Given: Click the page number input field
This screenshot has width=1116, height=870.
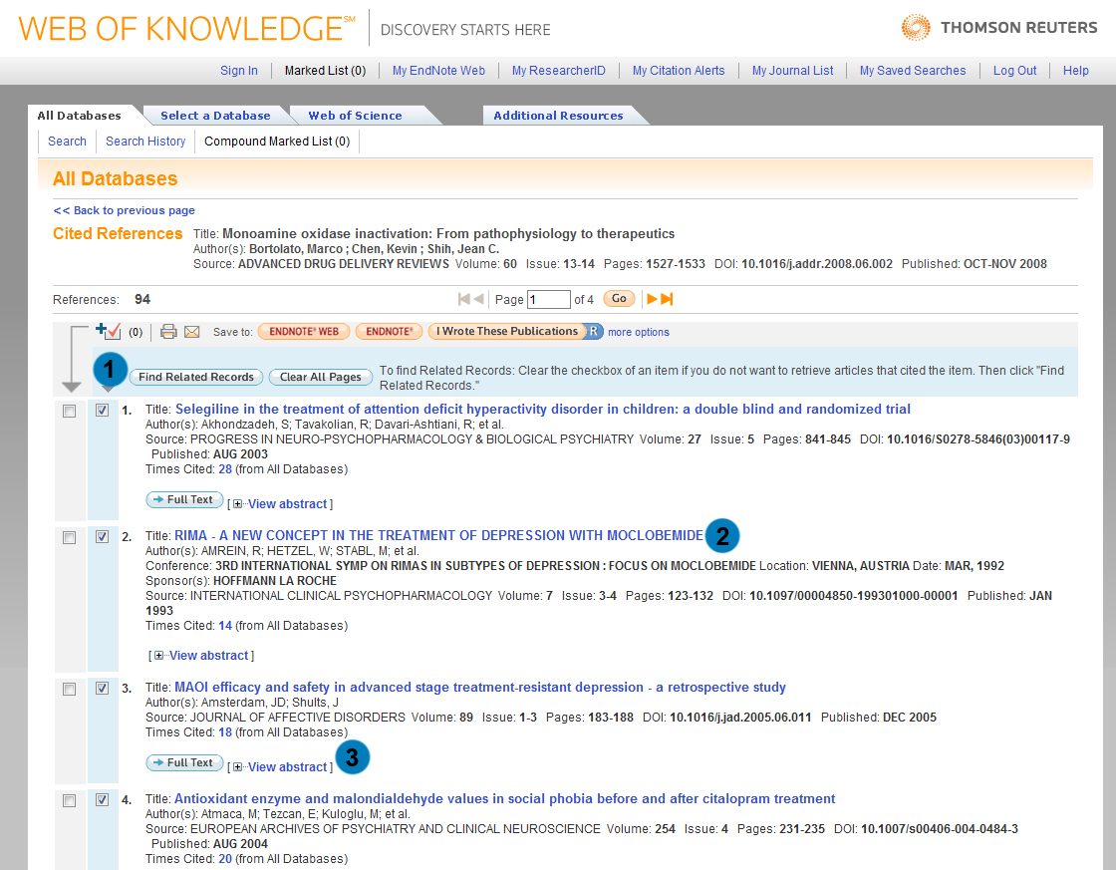Looking at the screenshot, I should pyautogui.click(x=549, y=300).
